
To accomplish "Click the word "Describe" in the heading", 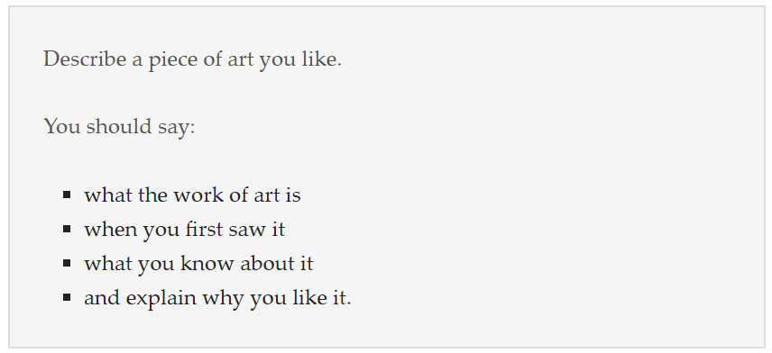I will [x=85, y=59].
